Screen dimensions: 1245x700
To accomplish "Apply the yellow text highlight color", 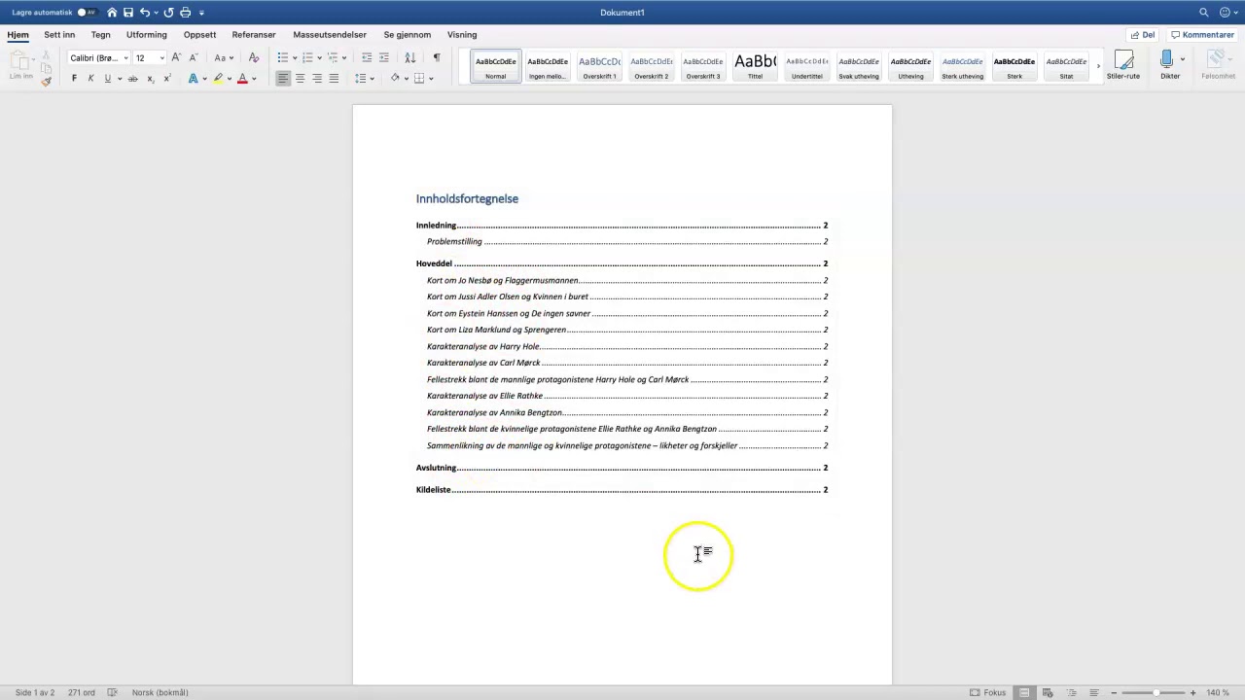I will pyautogui.click(x=218, y=79).
